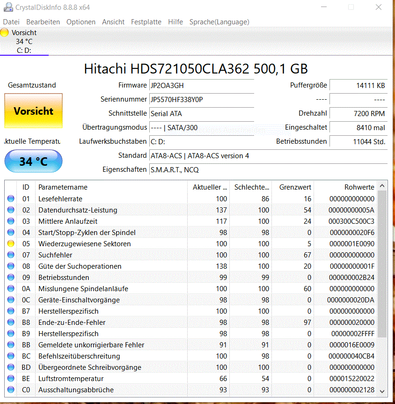Open the Ansicht menu
The height and width of the screenshot is (404, 395).
coord(113,22)
